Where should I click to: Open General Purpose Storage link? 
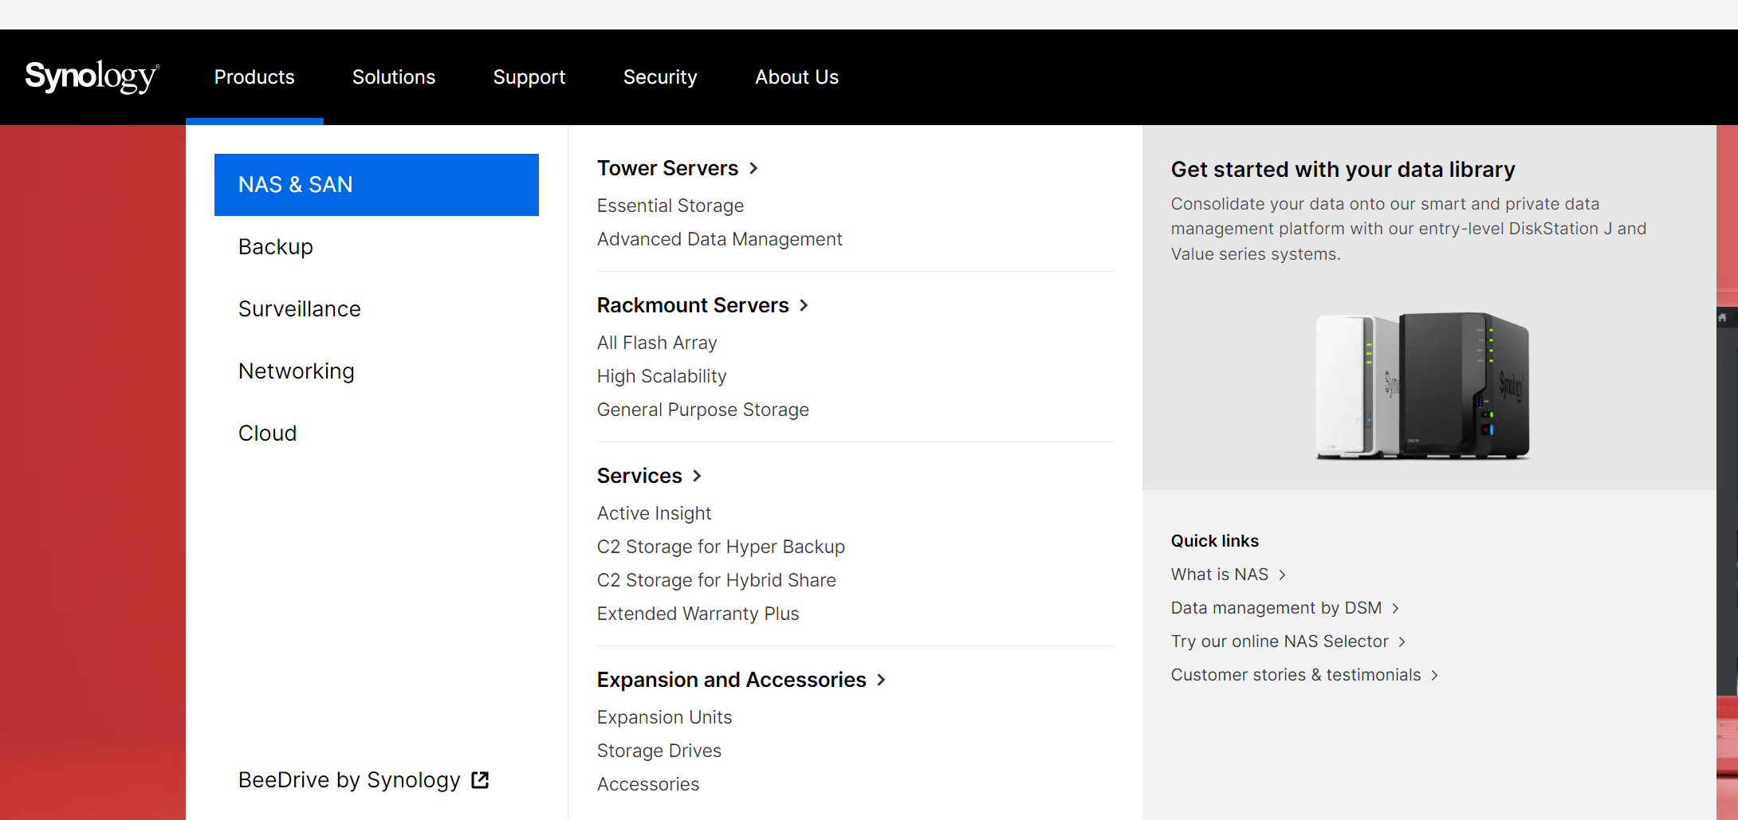(703, 410)
